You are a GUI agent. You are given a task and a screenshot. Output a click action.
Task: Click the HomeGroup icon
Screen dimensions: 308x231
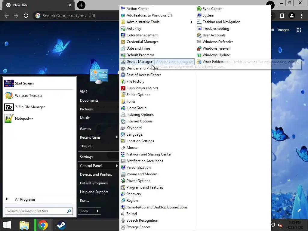tap(123, 108)
